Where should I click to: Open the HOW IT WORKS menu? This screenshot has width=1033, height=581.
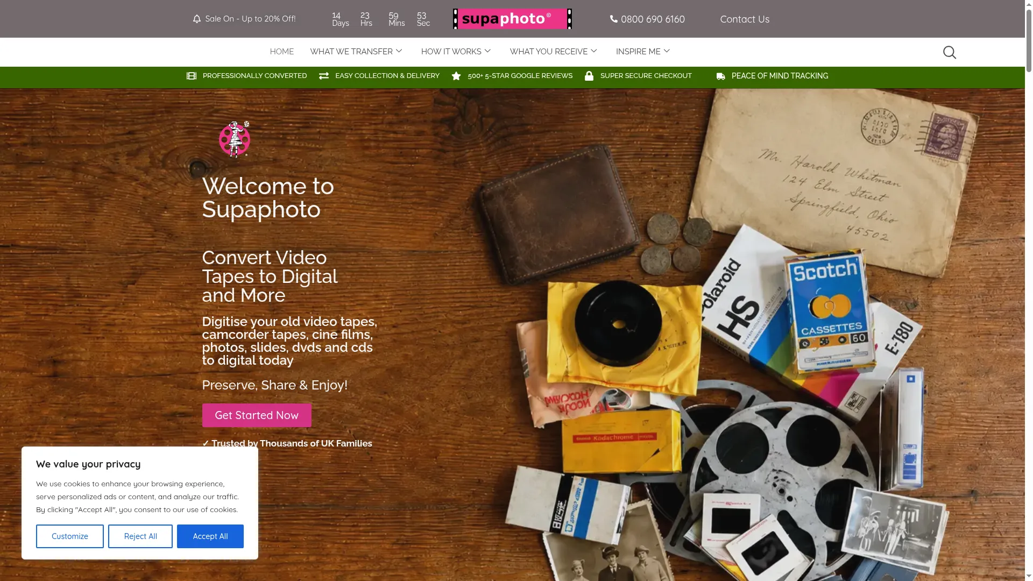coord(451,52)
